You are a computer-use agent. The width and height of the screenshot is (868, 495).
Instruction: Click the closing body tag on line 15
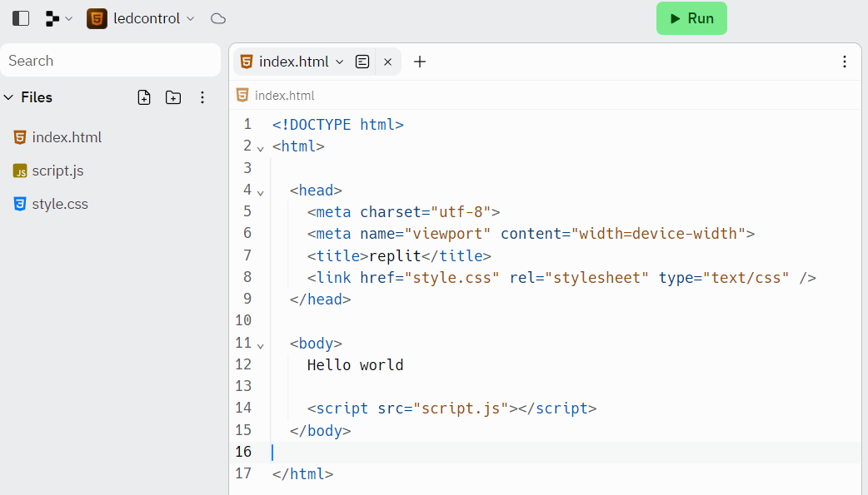pyautogui.click(x=320, y=430)
